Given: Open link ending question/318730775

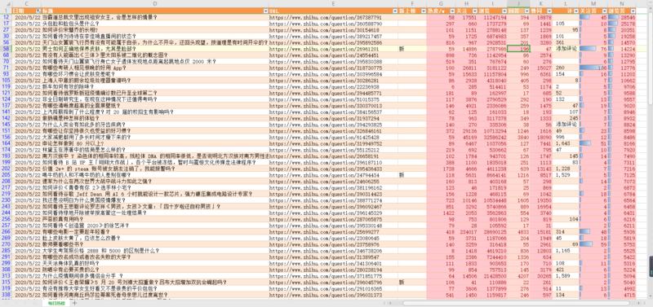Looking at the screenshot, I should [x=325, y=68].
